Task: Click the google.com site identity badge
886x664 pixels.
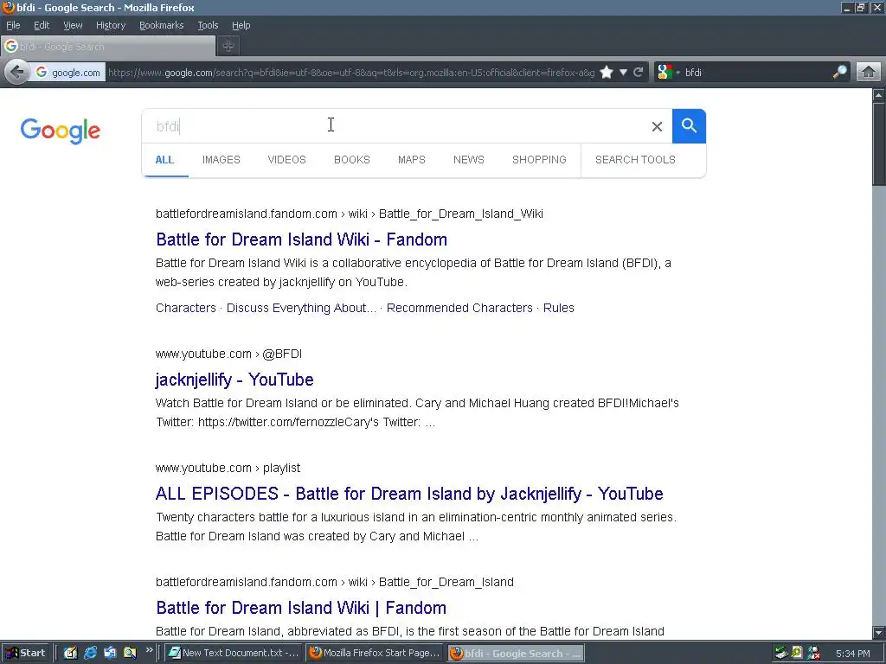Action: [x=67, y=73]
